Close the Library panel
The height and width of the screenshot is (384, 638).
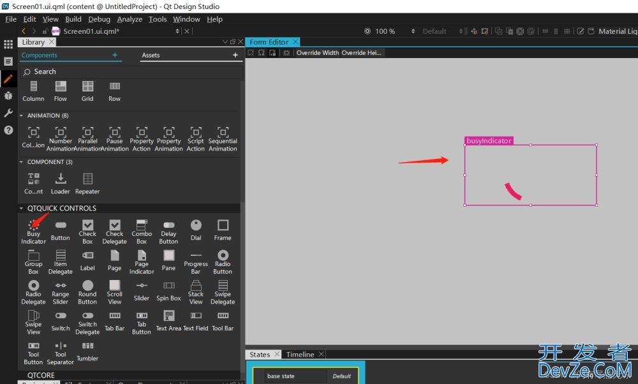(241, 41)
